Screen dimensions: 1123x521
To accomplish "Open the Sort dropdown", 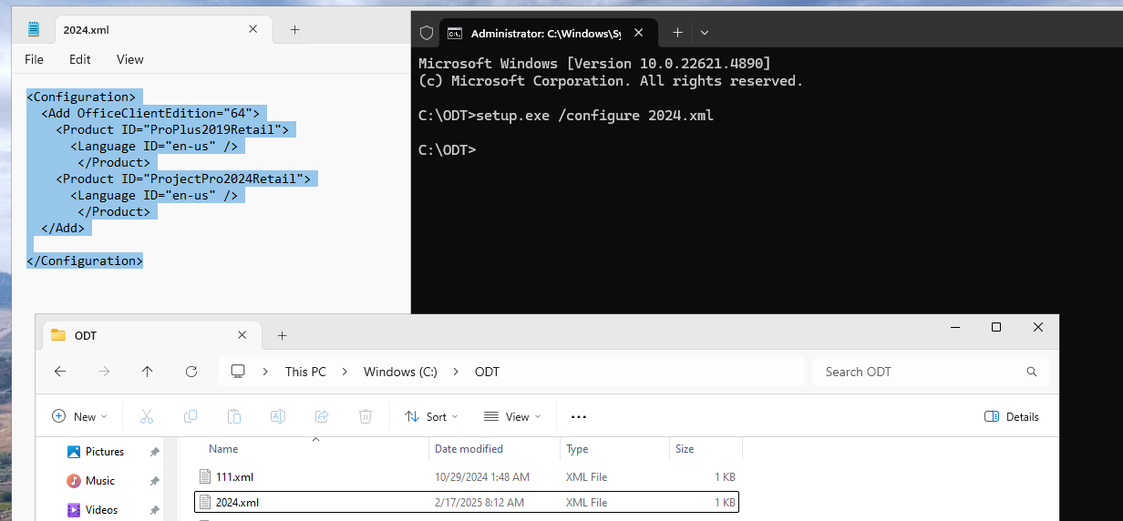I will [431, 416].
